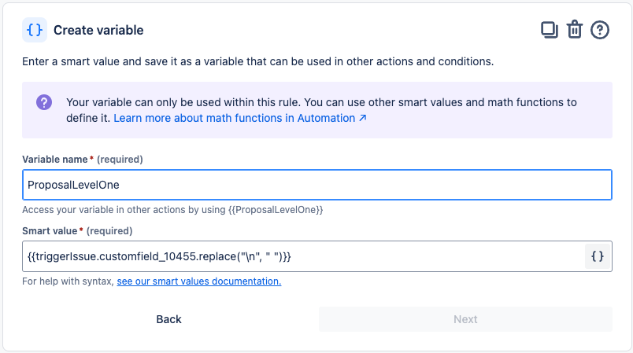Screen dimensions: 633x353
Task: Click the Create variable heading text
Action: pyautogui.click(x=98, y=31)
